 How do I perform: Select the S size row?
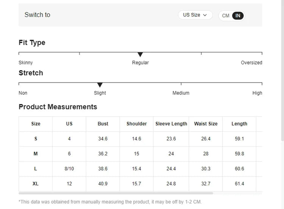[36, 139]
